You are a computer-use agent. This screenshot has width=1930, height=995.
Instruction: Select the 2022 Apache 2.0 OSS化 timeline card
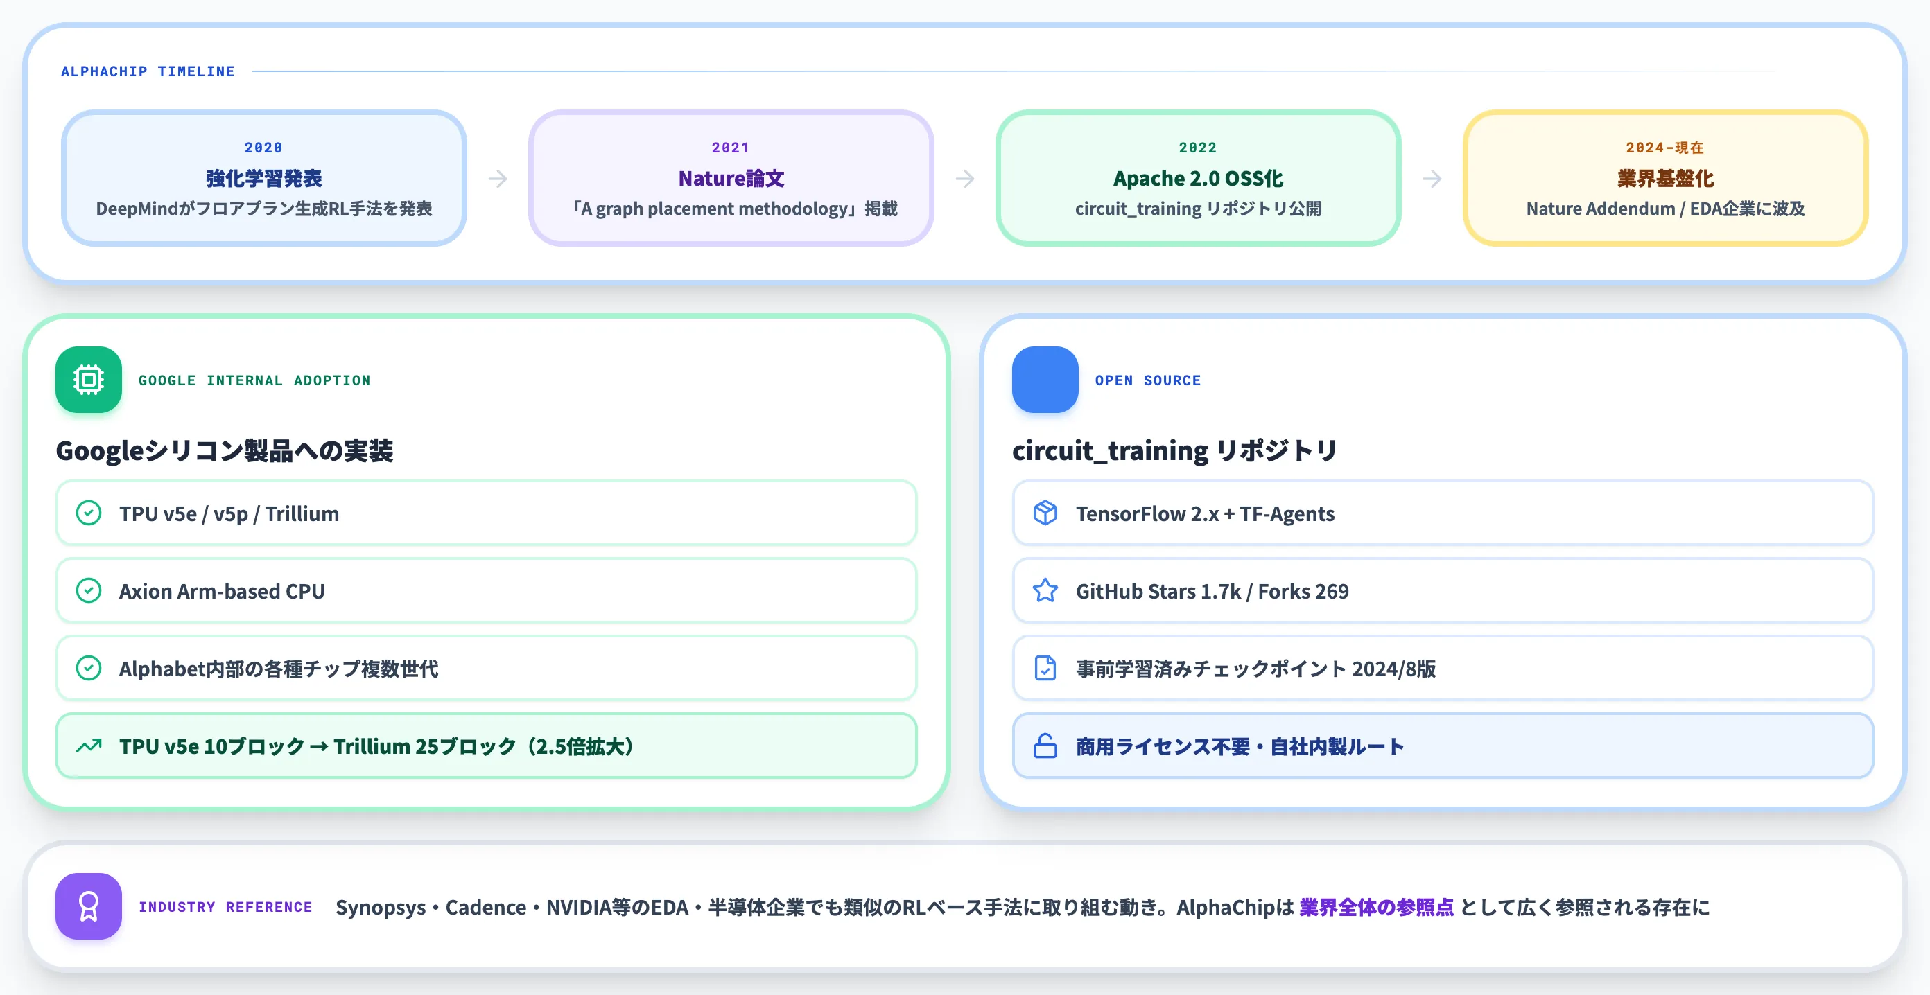(1198, 178)
